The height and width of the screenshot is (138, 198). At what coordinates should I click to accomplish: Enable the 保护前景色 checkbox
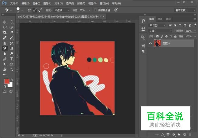[95, 10]
